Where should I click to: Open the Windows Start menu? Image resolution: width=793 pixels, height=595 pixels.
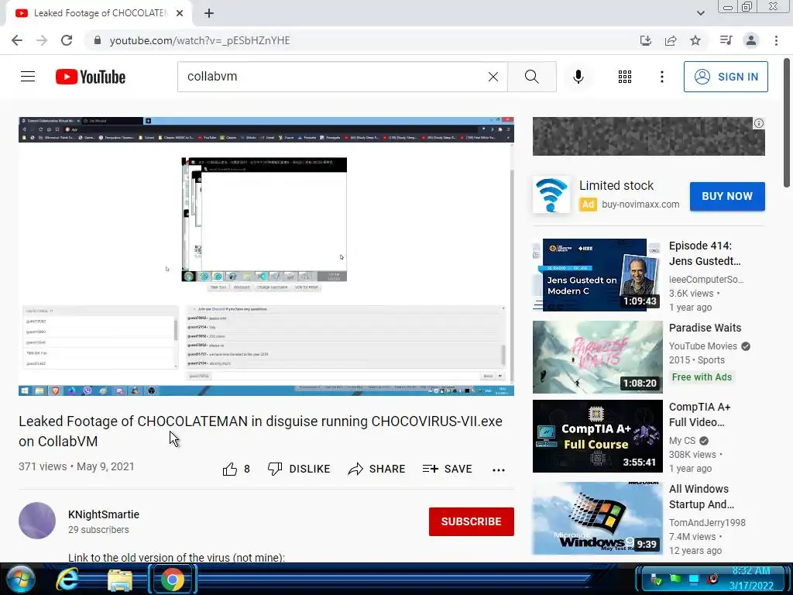tap(20, 580)
